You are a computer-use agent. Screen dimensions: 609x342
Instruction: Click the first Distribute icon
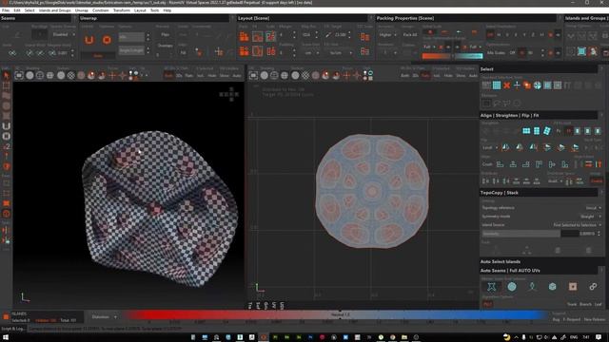click(x=485, y=180)
